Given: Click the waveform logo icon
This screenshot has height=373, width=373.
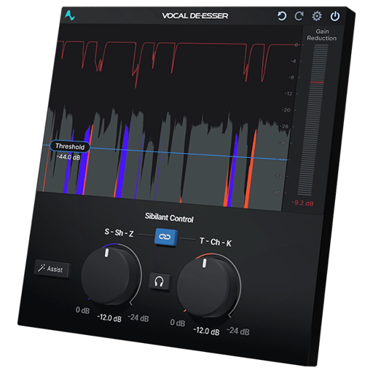Looking at the screenshot, I should click(70, 15).
